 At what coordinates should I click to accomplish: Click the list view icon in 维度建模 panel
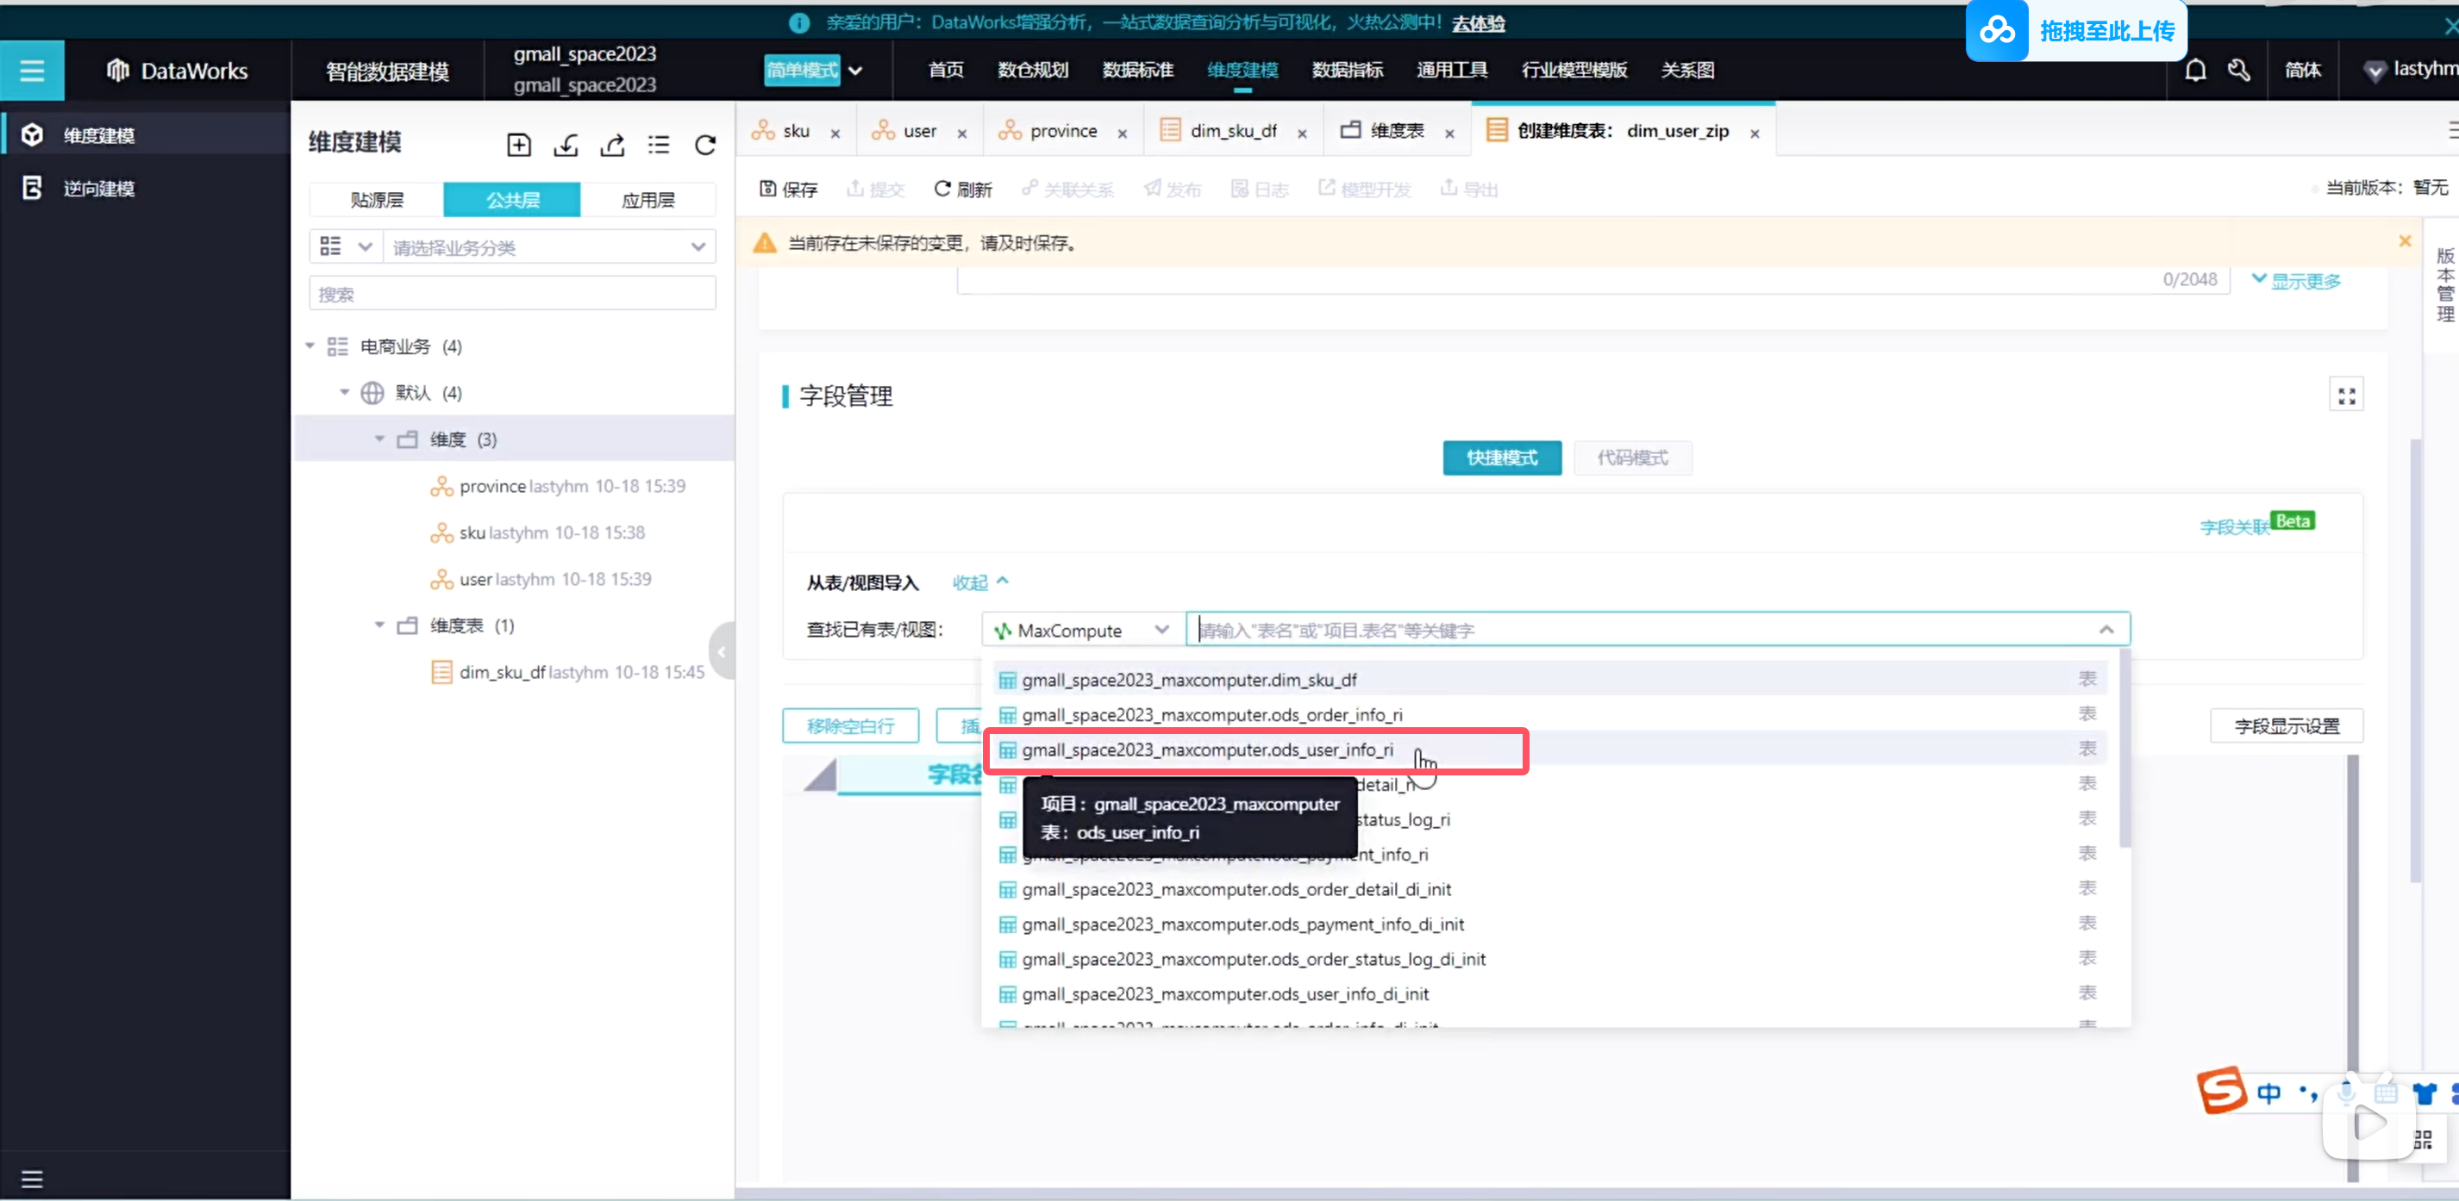659,145
